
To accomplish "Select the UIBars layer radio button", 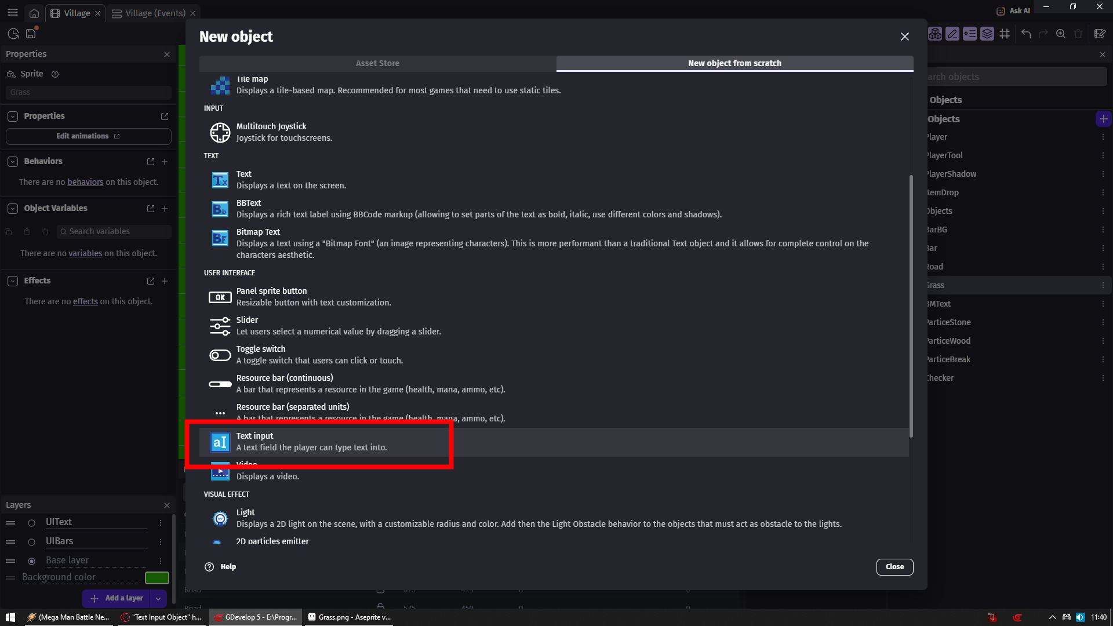I will click(x=32, y=541).
